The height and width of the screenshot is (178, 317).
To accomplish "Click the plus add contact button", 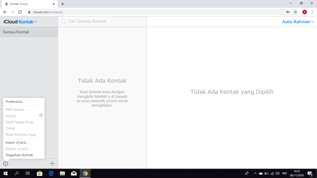I will 53,164.
